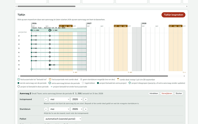Image resolution: width=198 pixels, height=124 pixels.
Task: Decrease Instapmaand with the minus button
Action: click(46, 99)
